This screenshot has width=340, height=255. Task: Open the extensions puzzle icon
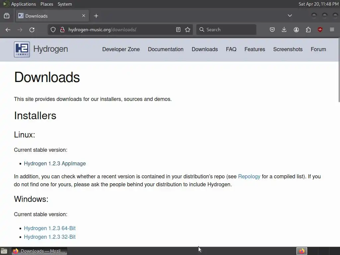point(308,30)
